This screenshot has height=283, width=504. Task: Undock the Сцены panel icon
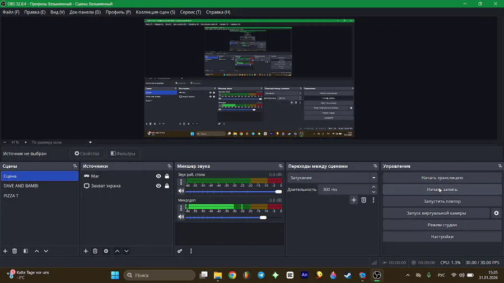(75, 166)
